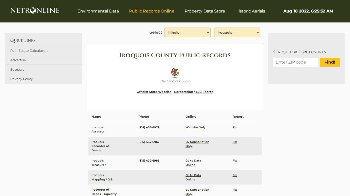This screenshot has width=350, height=196.
Task: Open Iroquois Treasurer Go to Data Online
Action: click(193, 163)
